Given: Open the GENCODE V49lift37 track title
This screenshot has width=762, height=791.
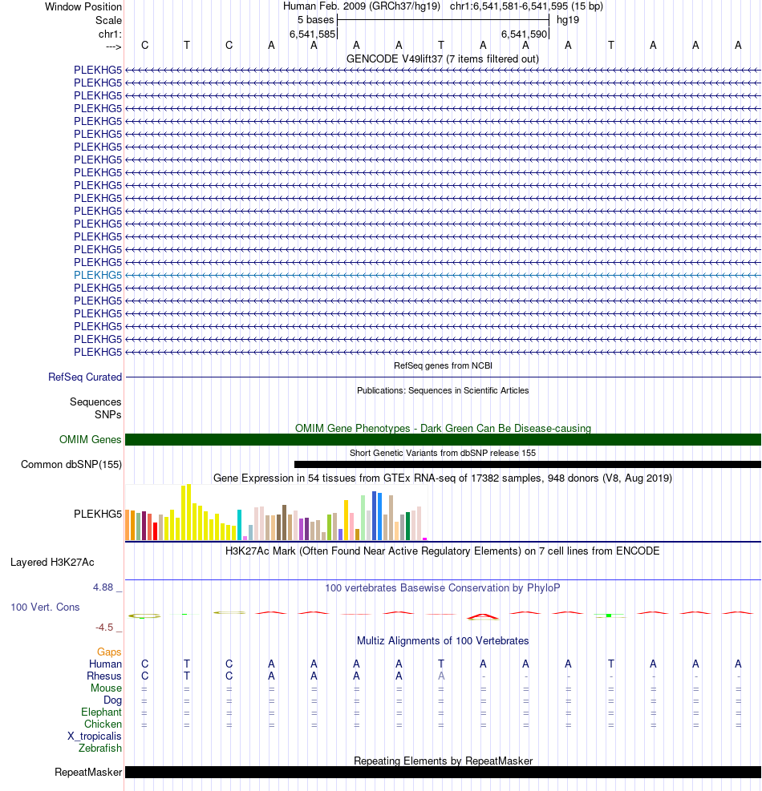Looking at the screenshot, I should pos(442,59).
